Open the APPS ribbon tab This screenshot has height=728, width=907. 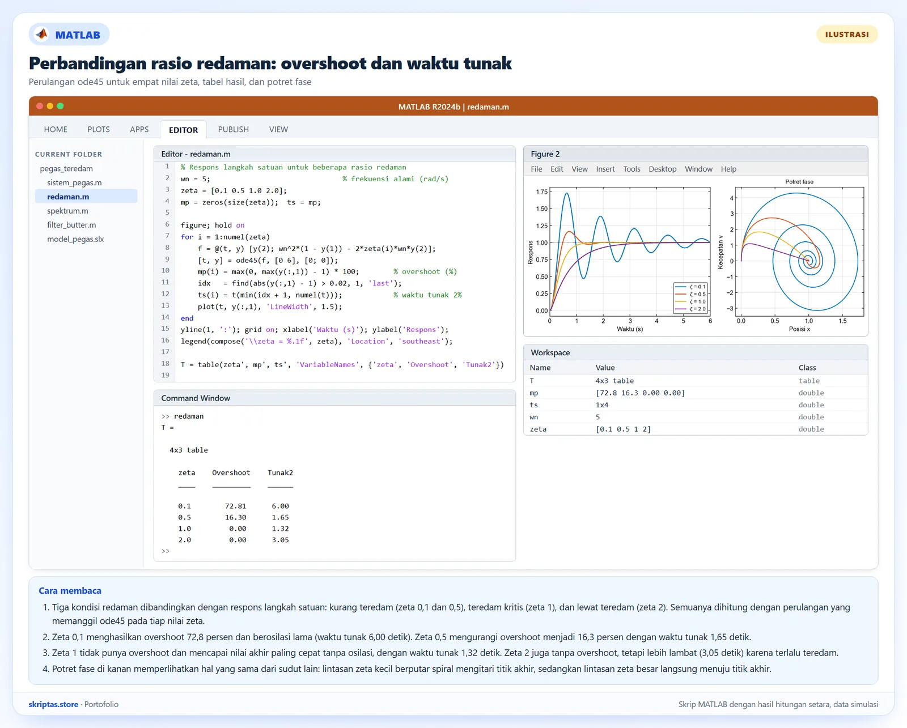click(139, 129)
